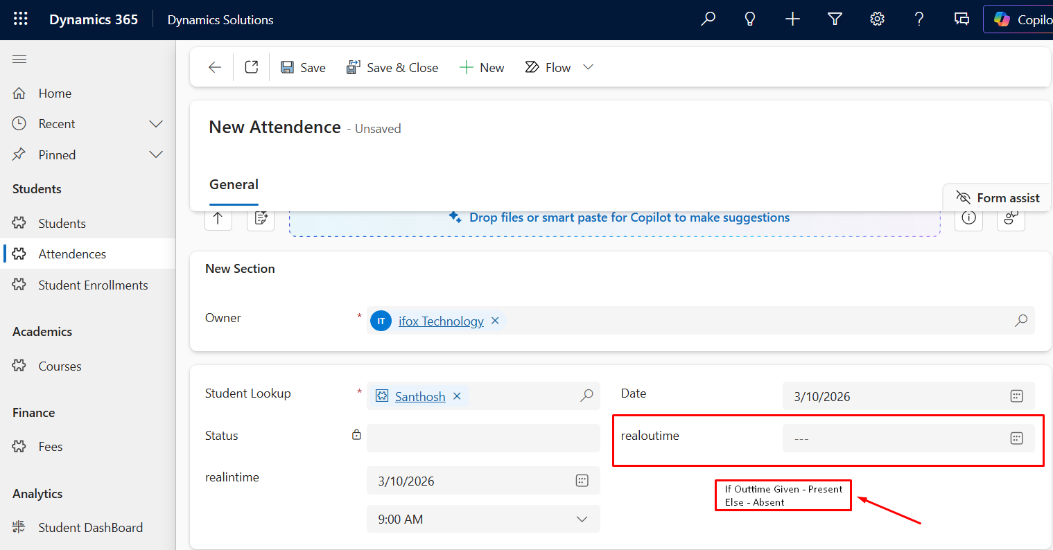Open the Date field calendar picker
The width and height of the screenshot is (1053, 550).
coord(1016,396)
